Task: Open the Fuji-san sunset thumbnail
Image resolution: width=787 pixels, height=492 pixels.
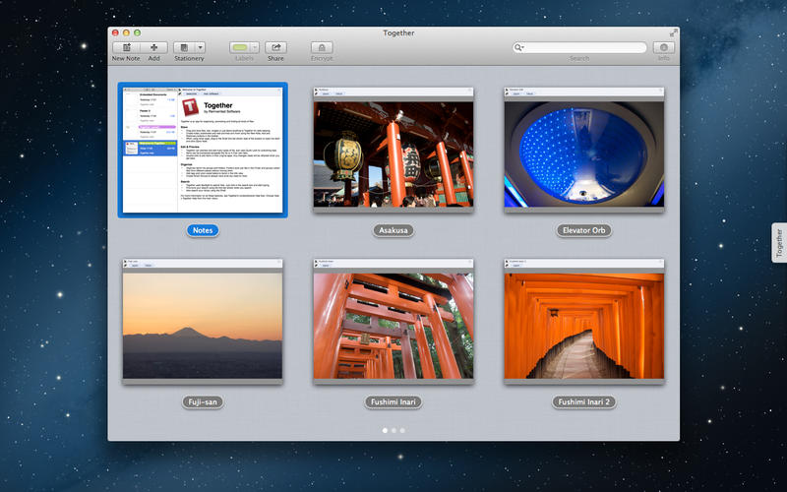Action: [203, 323]
